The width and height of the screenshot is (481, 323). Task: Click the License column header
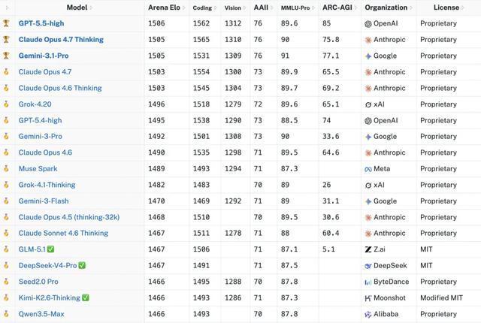pos(446,8)
